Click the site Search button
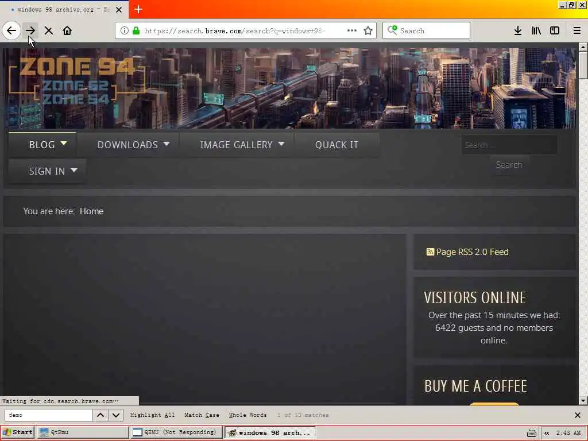Screen dimensions: 588x441 (x=509, y=165)
